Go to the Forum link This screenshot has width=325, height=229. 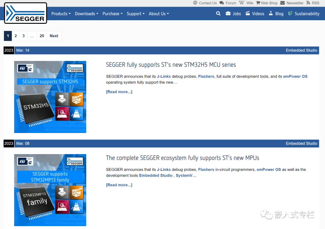(231, 3)
